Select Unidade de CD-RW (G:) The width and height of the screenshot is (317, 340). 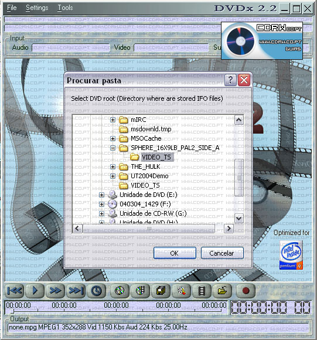[153, 213]
